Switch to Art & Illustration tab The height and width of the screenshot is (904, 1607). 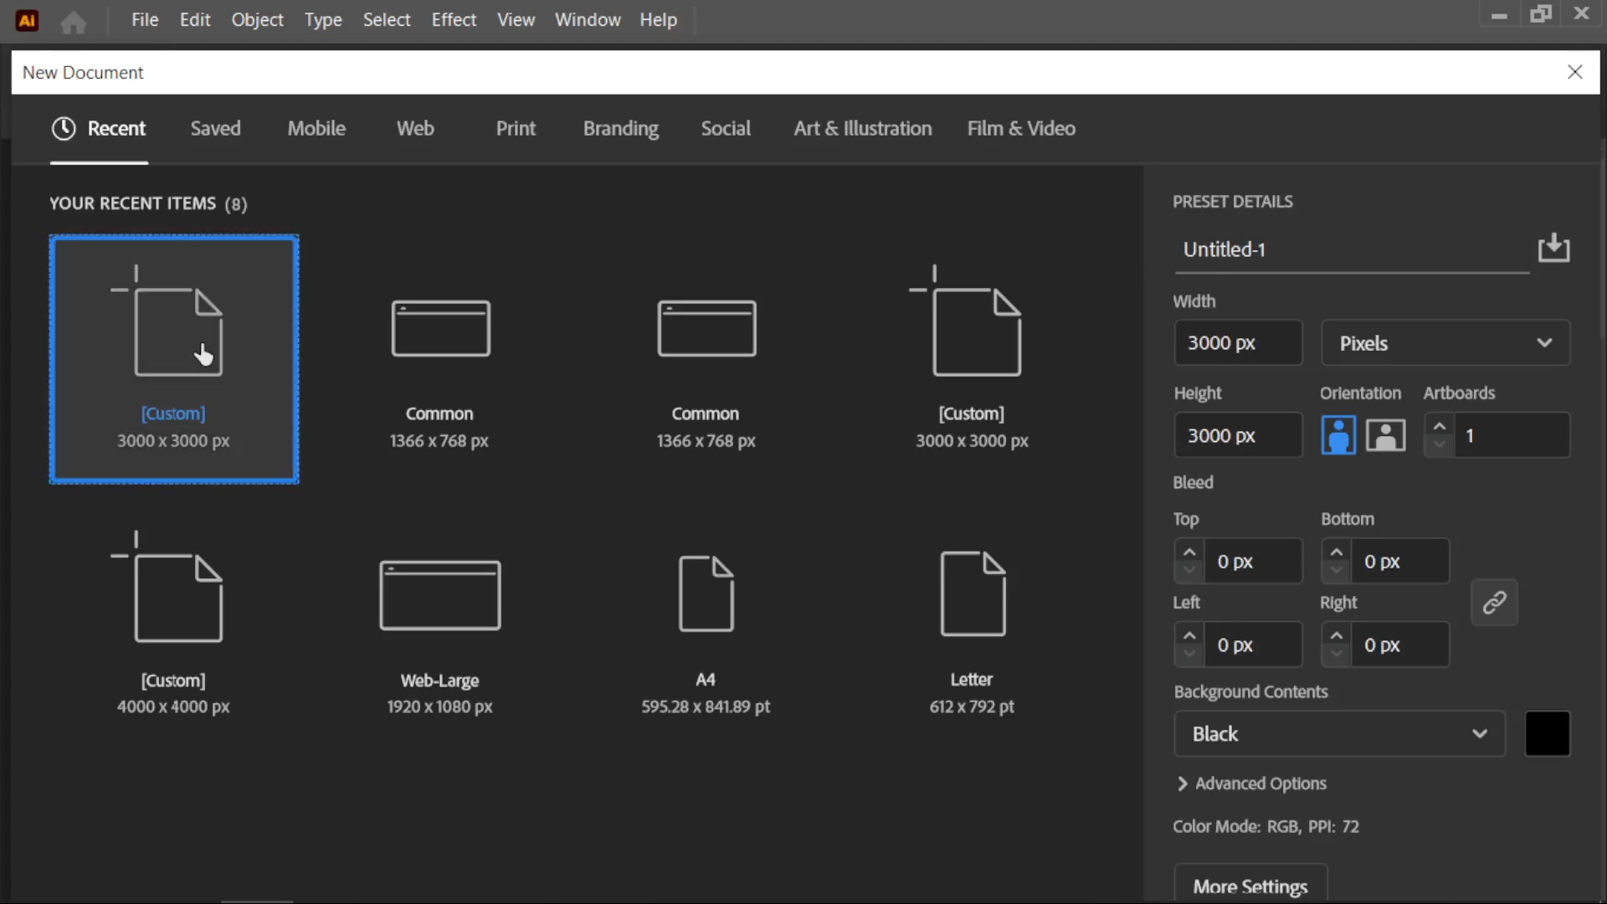click(863, 128)
